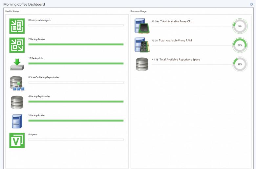Click the '4 BackupRepositories' label
Screen dimensions: 256x169
(39, 97)
